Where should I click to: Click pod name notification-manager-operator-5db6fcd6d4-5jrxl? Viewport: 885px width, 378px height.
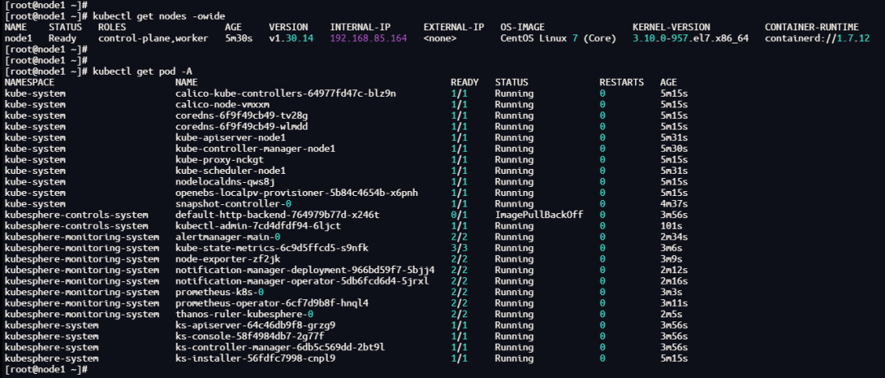pos(302,280)
